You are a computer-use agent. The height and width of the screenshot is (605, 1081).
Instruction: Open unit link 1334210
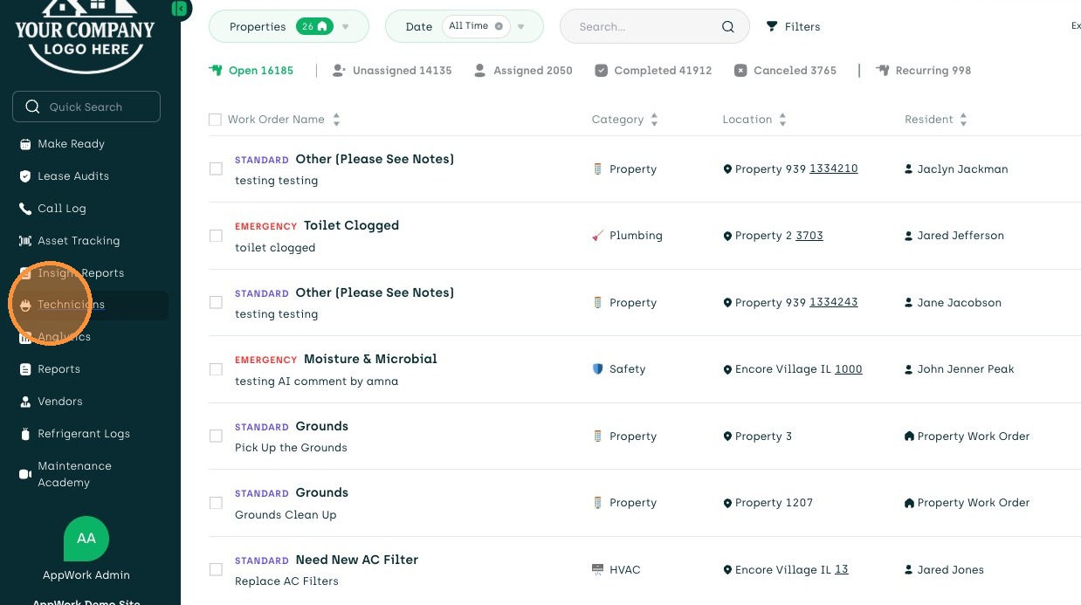tap(833, 168)
